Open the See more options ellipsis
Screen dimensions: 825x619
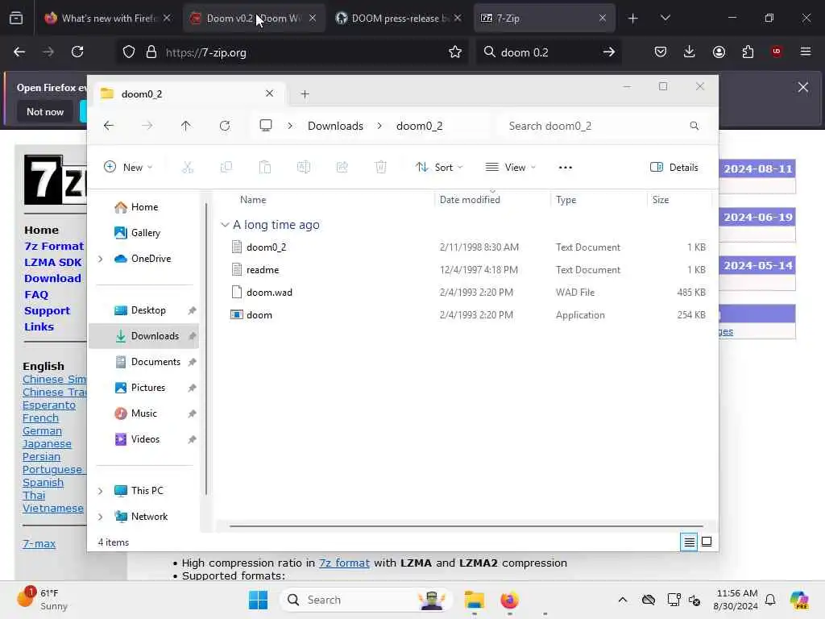(565, 168)
